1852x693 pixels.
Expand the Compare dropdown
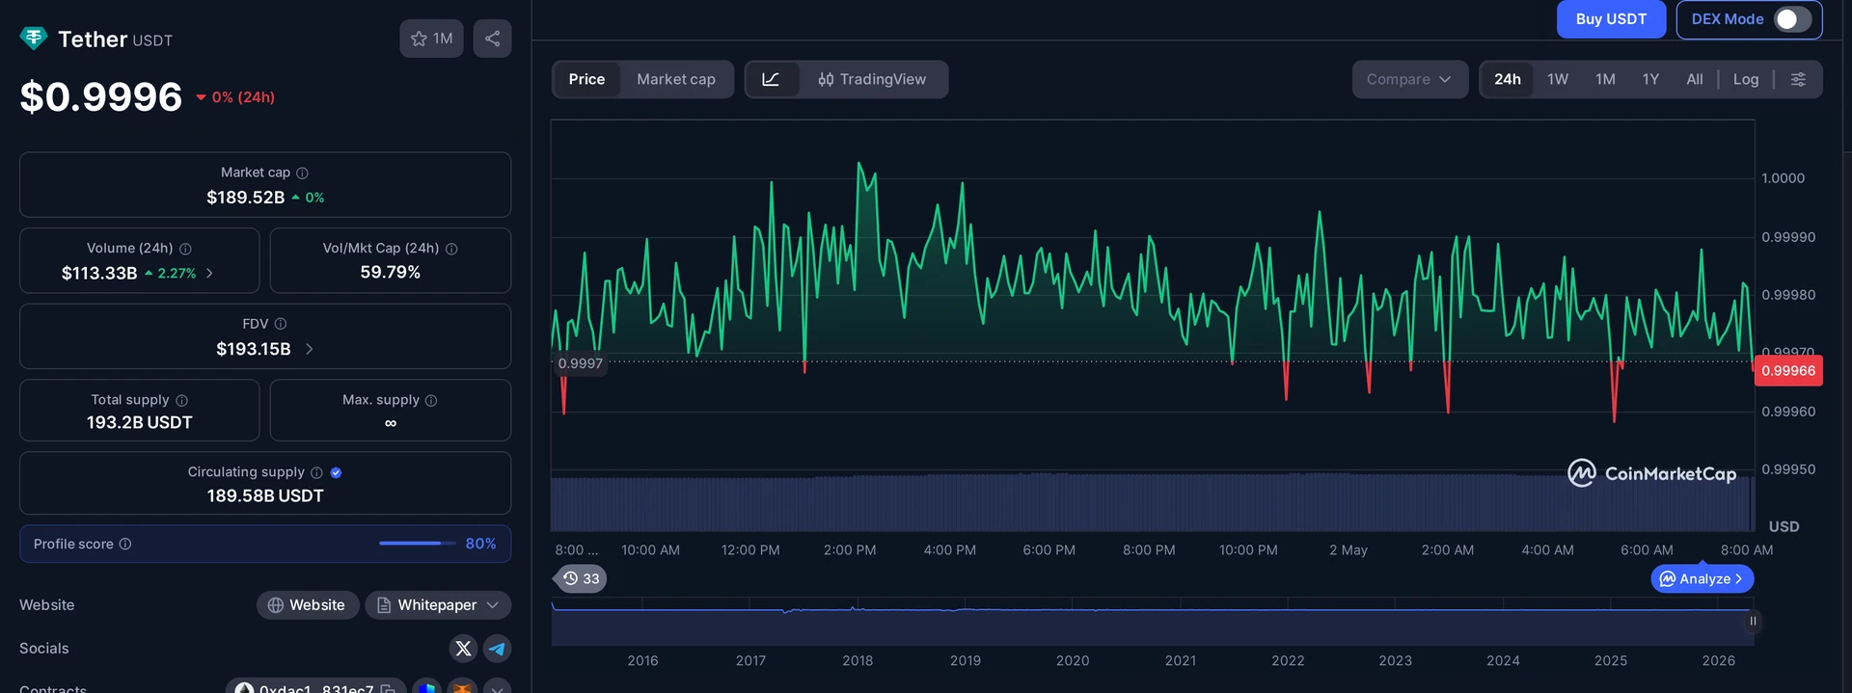tap(1409, 79)
